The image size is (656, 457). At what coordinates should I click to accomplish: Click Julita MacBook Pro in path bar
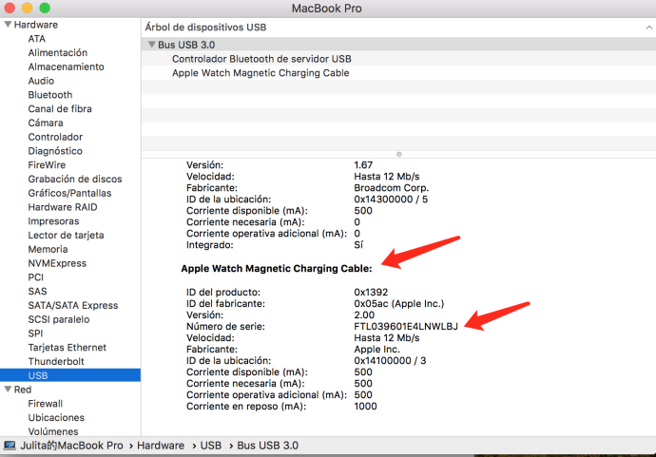pyautogui.click(x=71, y=446)
